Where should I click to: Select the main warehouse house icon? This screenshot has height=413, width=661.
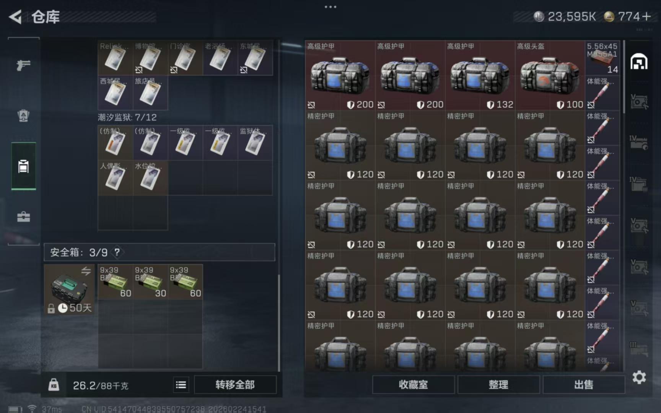(639, 62)
